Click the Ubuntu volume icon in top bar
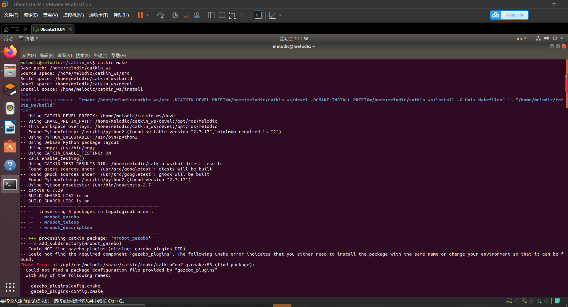This screenshot has width=568, height=307. point(546,38)
